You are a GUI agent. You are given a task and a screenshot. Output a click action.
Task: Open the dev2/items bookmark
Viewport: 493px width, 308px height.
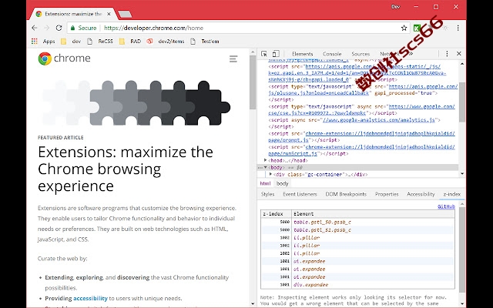pos(166,41)
